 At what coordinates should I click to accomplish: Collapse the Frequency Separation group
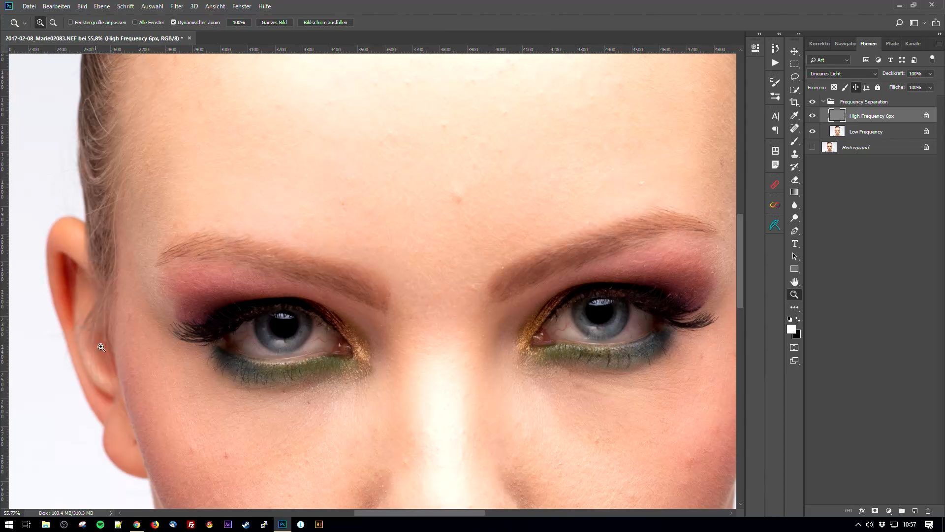[x=823, y=101]
